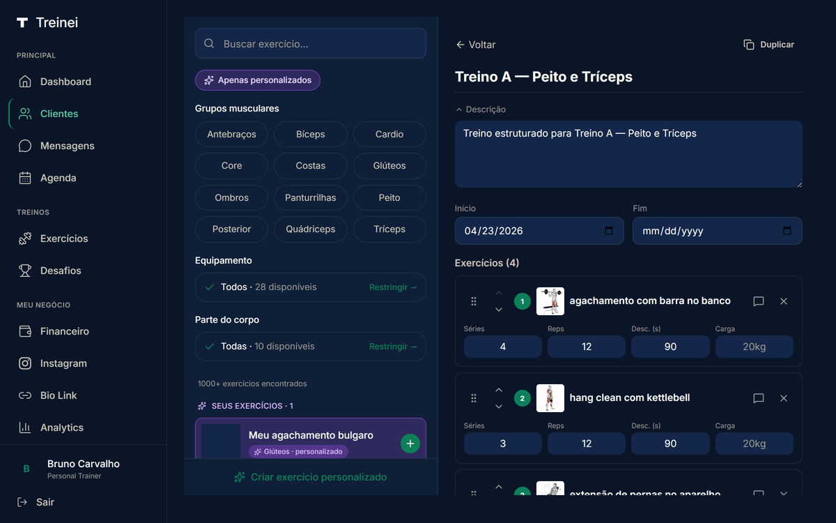Edit Carga field of hang clean com kettlebell

pyautogui.click(x=754, y=444)
